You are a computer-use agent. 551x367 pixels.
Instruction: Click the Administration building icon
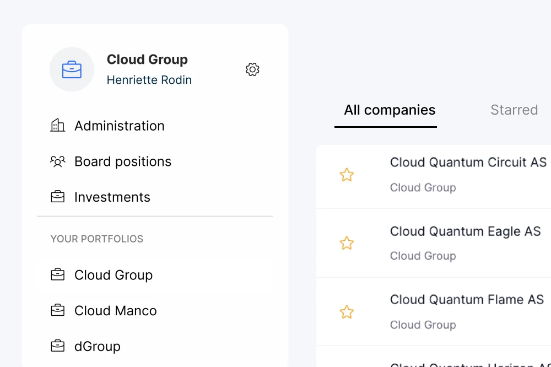(58, 126)
